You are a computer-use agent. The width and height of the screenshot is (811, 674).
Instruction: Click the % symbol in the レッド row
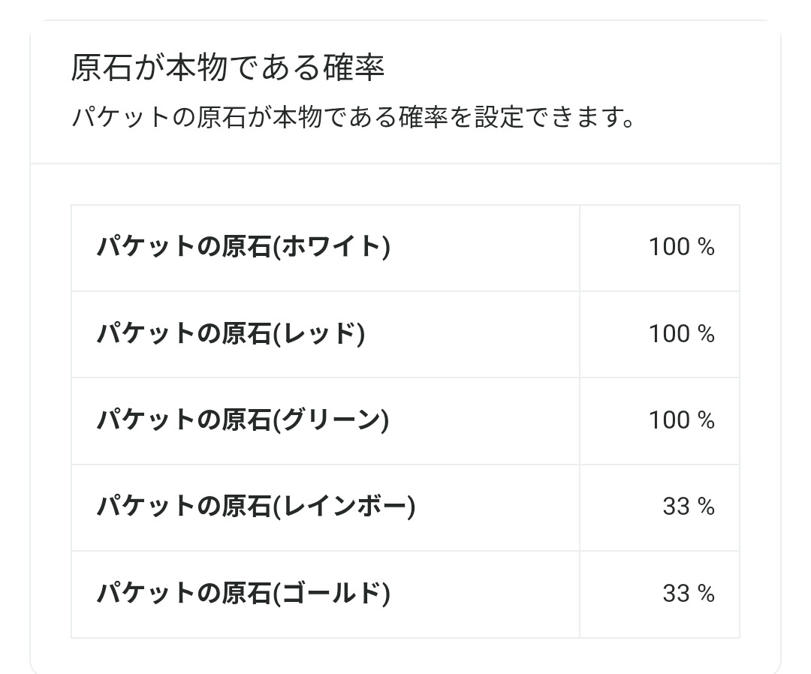pos(706,333)
